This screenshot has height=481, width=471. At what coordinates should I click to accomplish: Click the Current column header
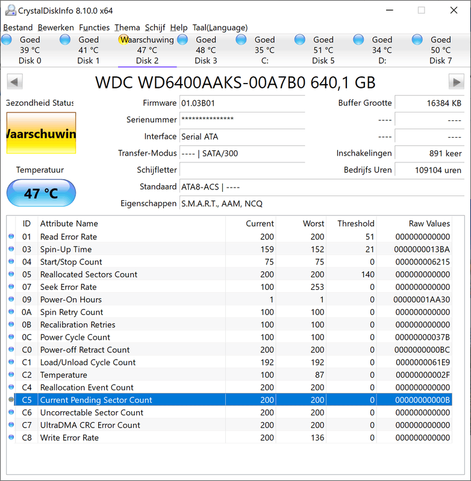coord(251,223)
